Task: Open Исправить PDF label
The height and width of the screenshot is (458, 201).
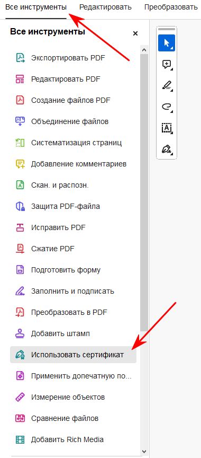Action: click(58, 227)
